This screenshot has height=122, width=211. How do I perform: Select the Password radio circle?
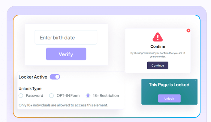coord(21,96)
